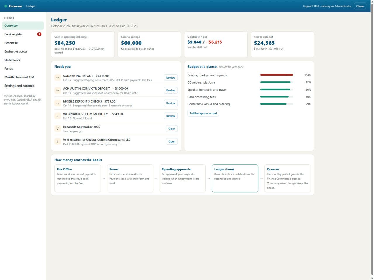The image size is (374, 280).
Task: Open Statements from the sidebar
Action: tap(23, 60)
